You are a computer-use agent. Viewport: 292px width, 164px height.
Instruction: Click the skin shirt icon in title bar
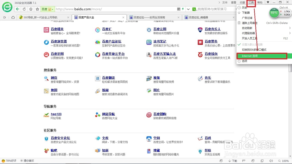(x=268, y=2)
